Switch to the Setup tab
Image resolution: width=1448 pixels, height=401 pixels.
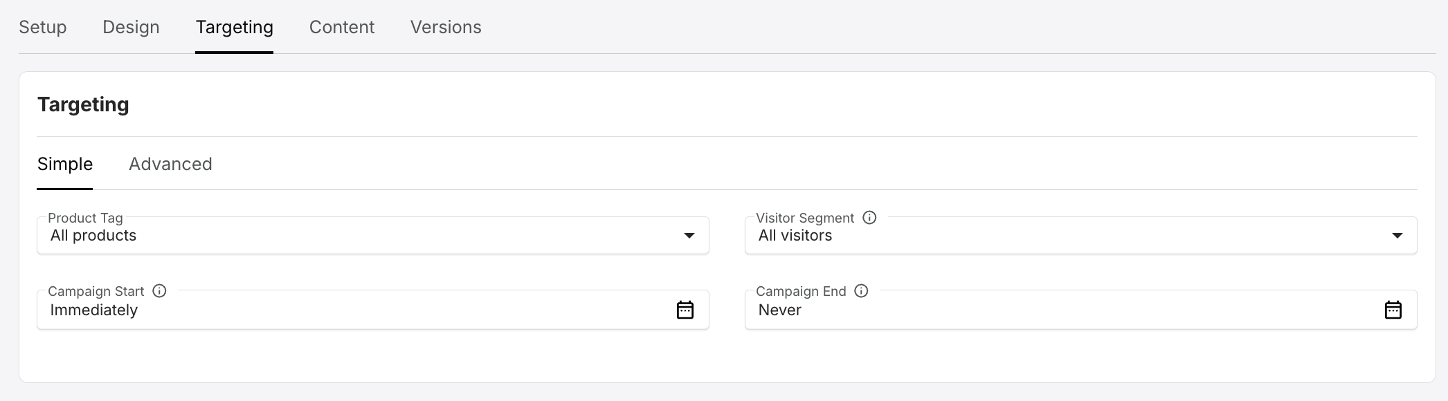tap(42, 27)
